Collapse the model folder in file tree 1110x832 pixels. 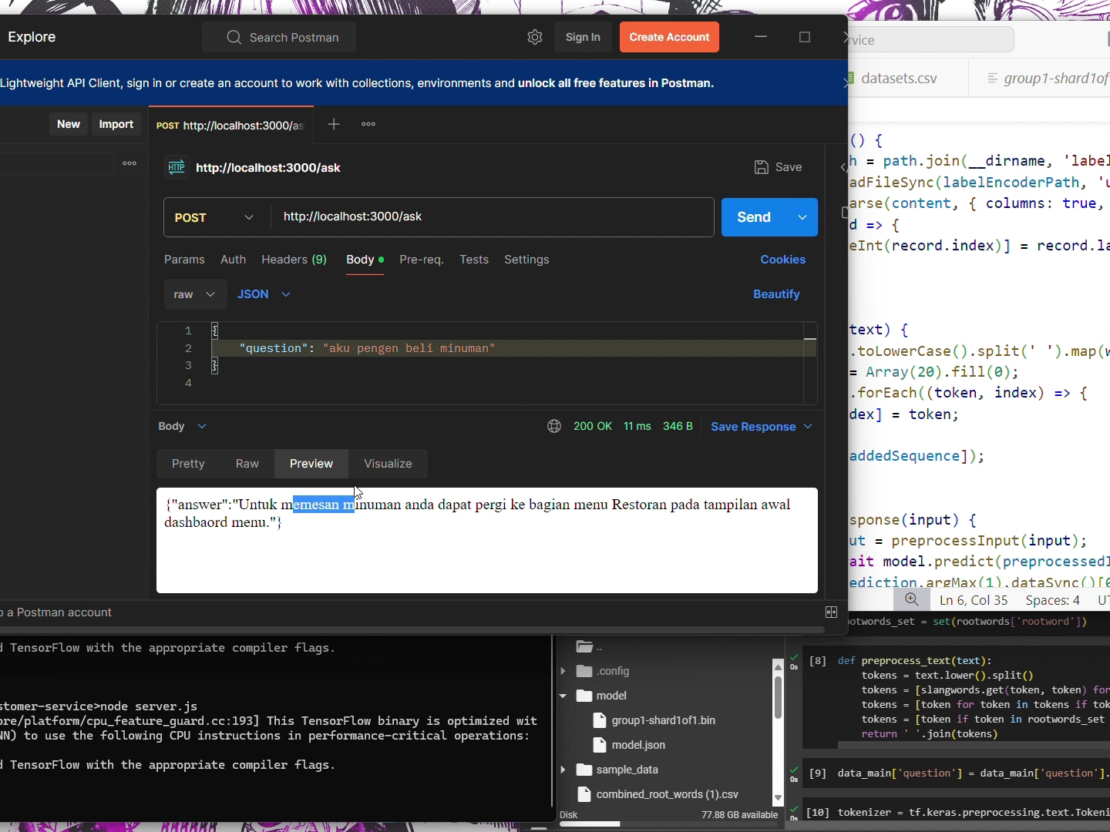563,696
